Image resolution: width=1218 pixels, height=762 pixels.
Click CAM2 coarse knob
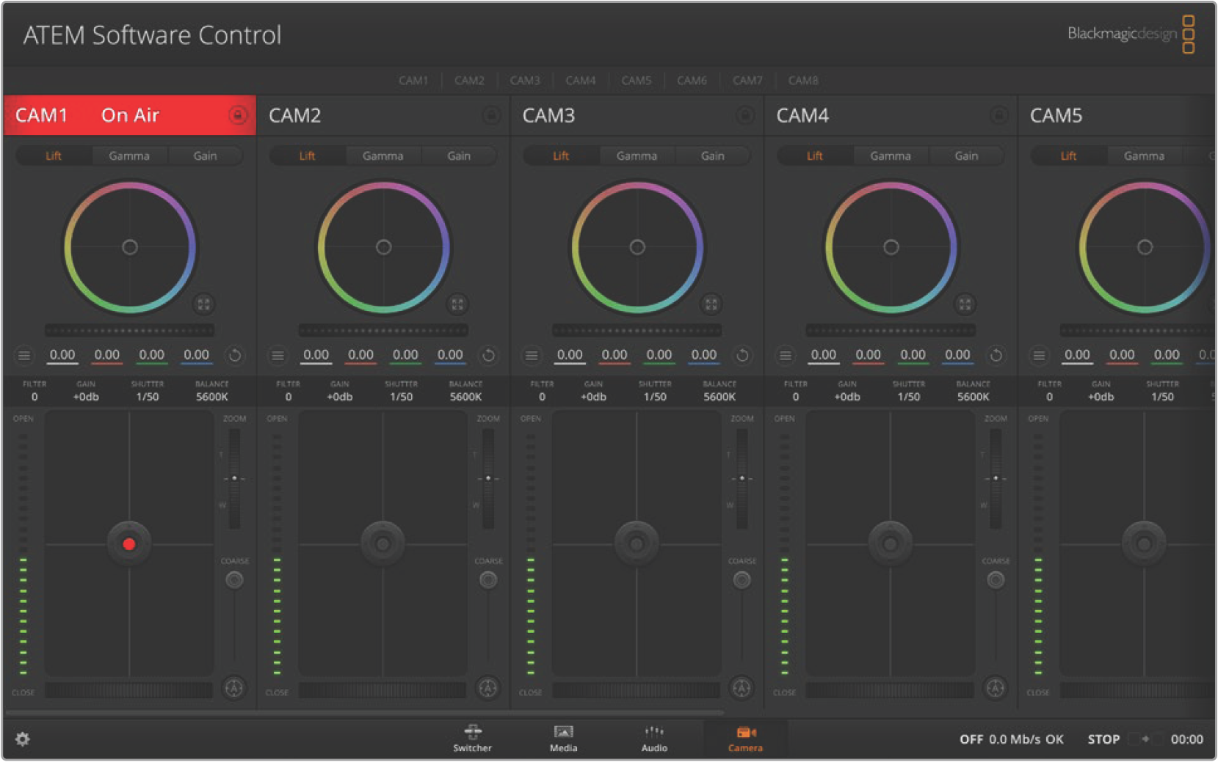pos(488,580)
